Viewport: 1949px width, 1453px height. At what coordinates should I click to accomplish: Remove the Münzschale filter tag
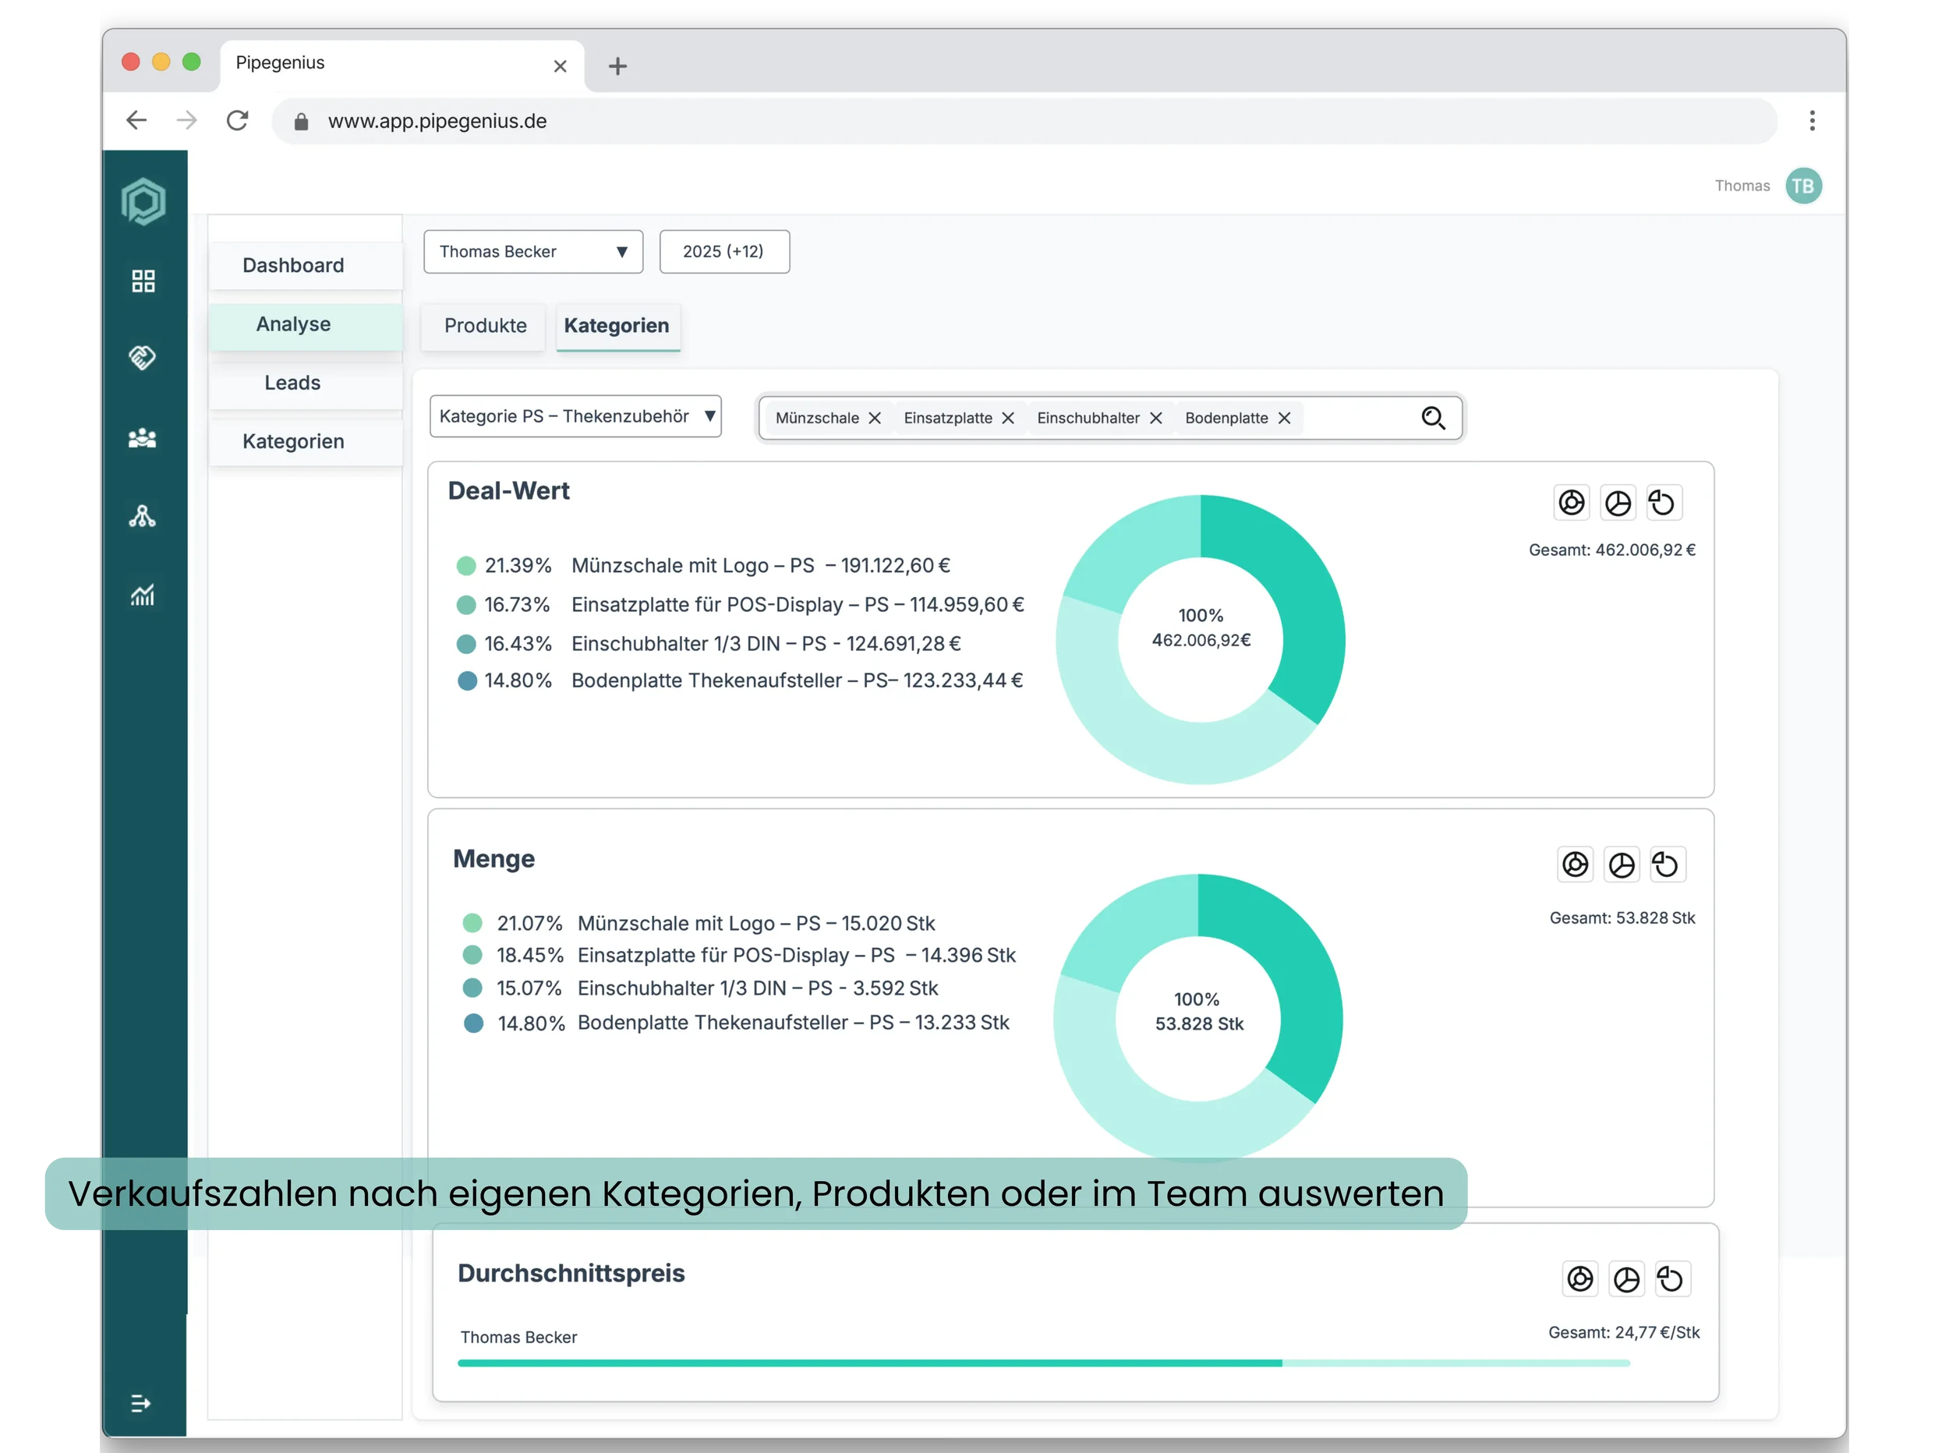(874, 418)
